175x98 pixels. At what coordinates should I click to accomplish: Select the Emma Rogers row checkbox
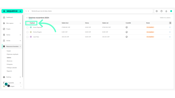27,32
